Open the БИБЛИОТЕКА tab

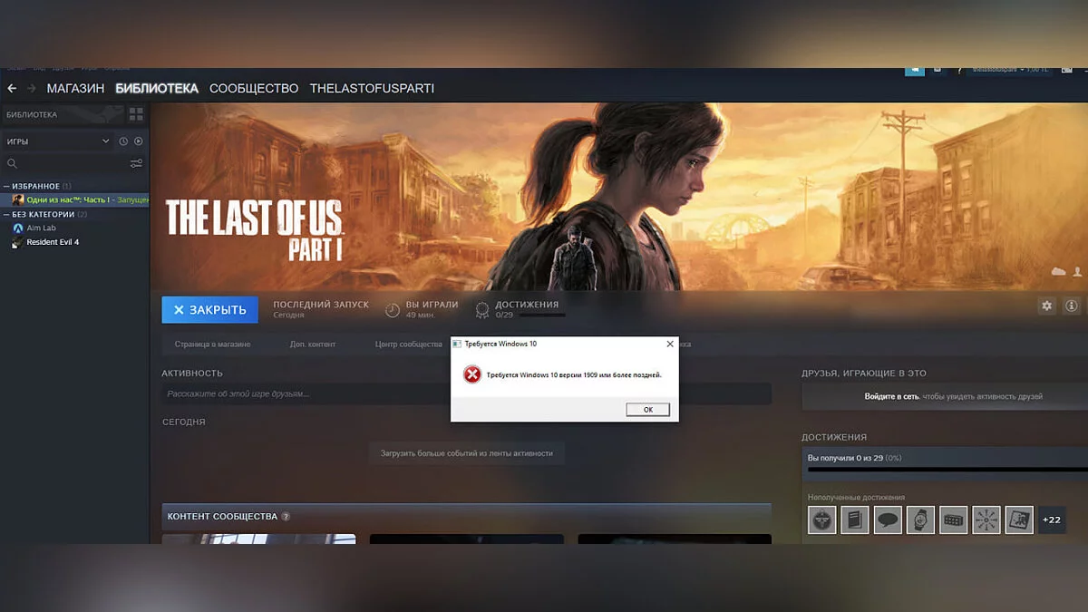click(157, 88)
